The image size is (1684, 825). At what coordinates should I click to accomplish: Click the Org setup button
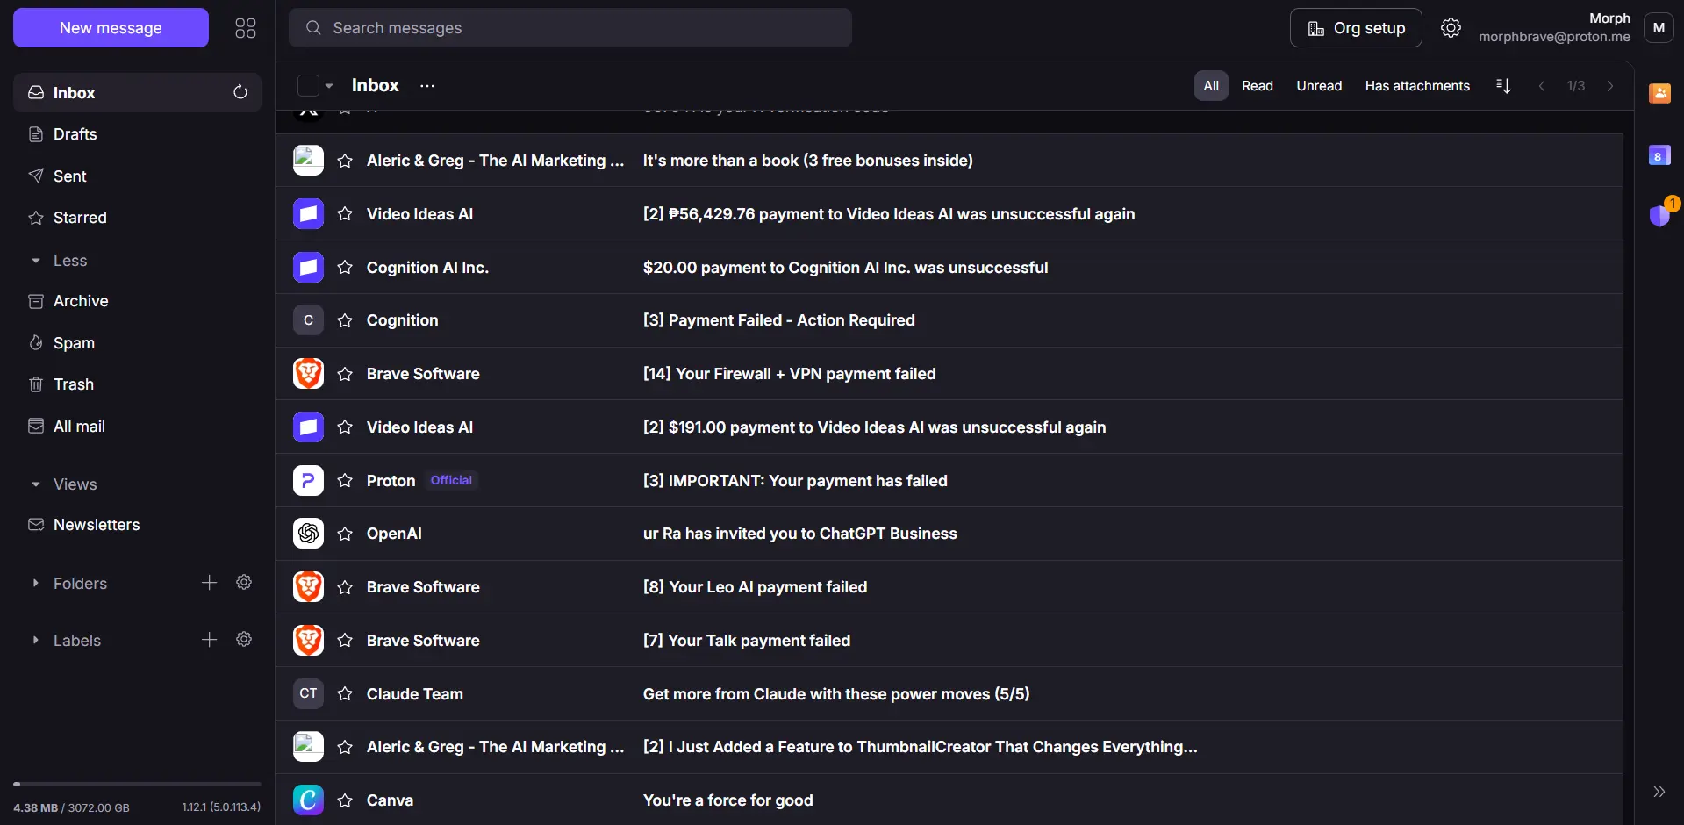1356,28
